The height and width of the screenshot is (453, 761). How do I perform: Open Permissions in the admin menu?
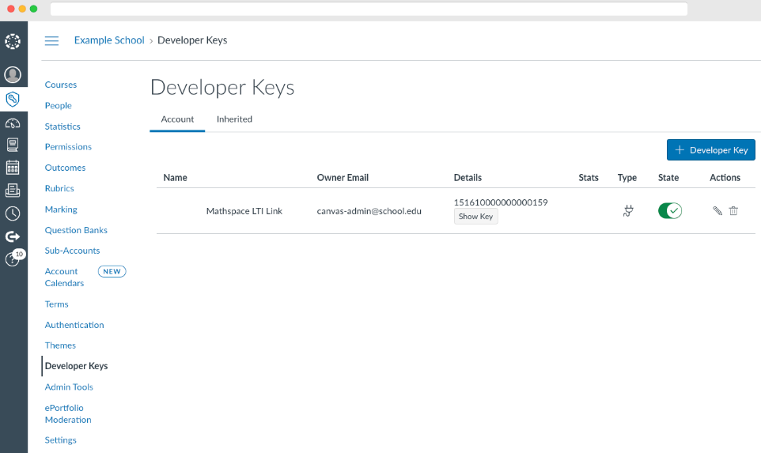point(68,147)
